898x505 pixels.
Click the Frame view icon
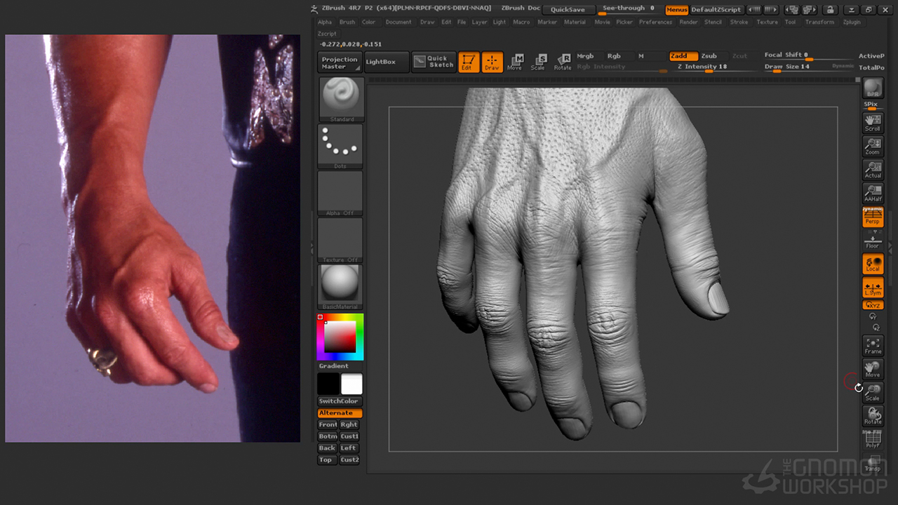click(x=873, y=345)
